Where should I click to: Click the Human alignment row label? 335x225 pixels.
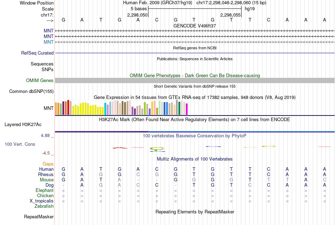point(46,169)
